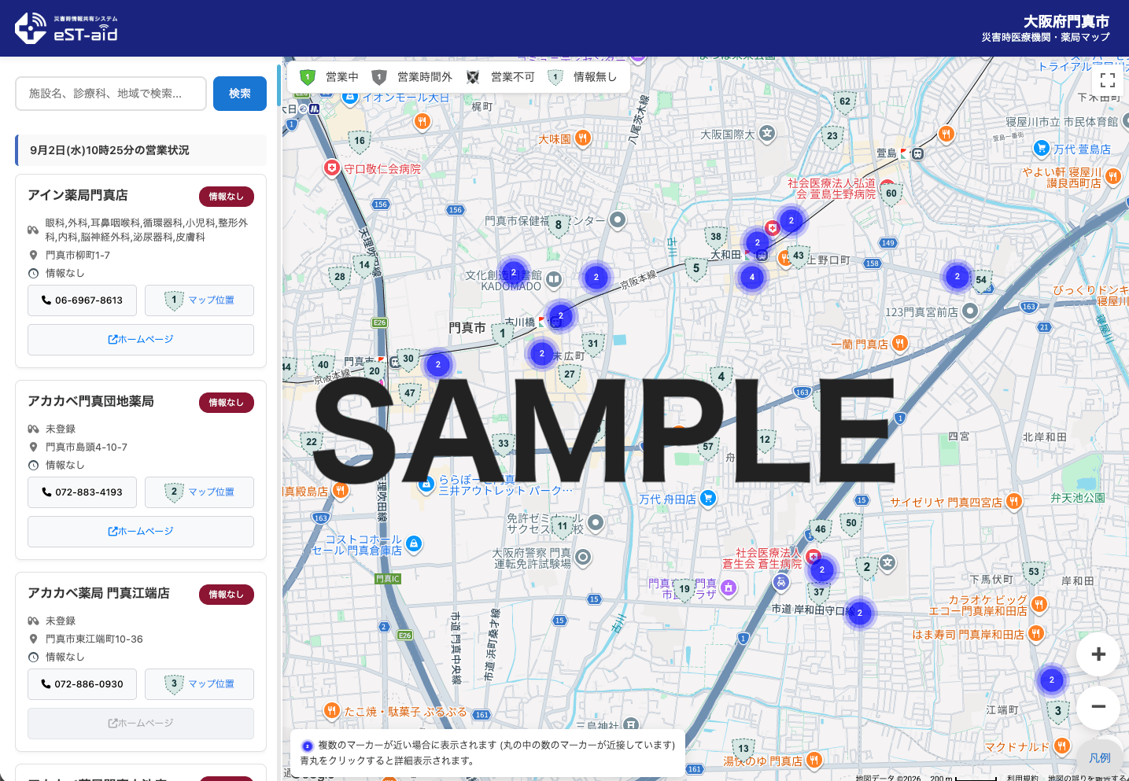This screenshot has width=1129, height=781.
Task: Select map marker number 23
Action: point(832,137)
